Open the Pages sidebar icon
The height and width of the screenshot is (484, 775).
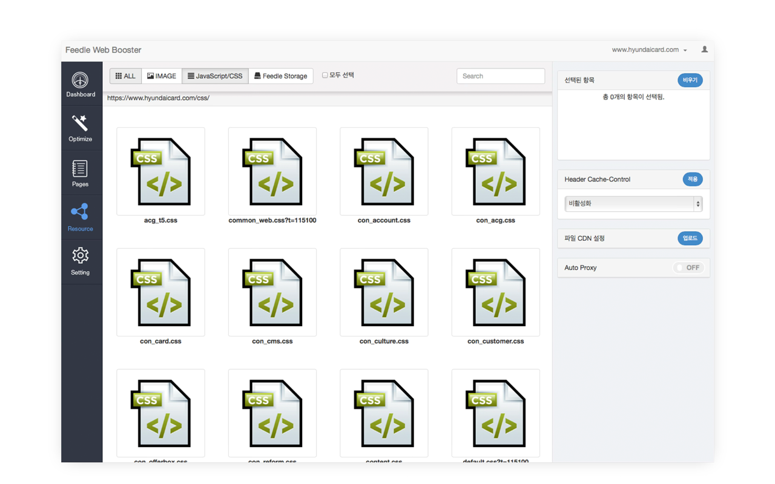(x=80, y=169)
